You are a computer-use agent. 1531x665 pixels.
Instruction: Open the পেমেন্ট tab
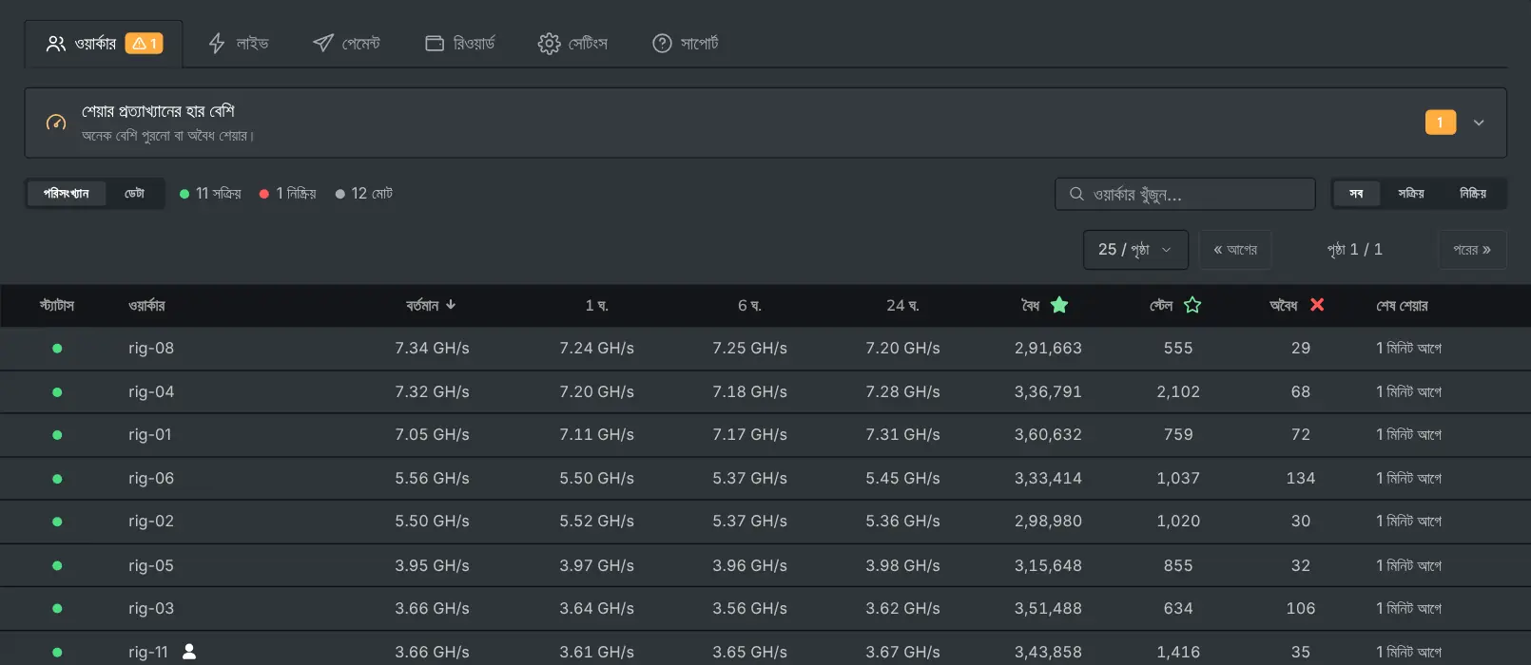pyautogui.click(x=346, y=44)
